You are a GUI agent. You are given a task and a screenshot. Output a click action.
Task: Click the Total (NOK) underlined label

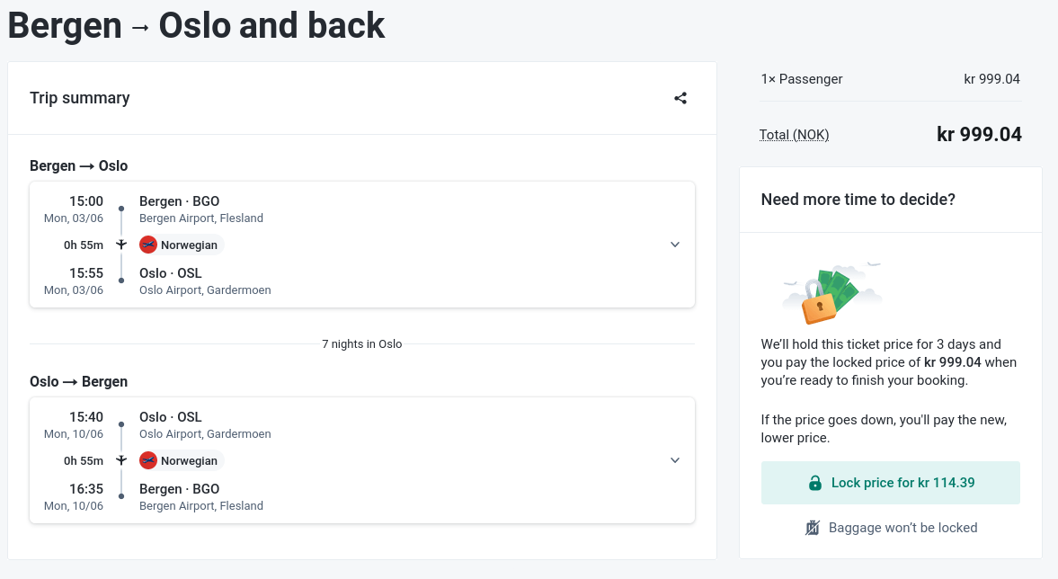[x=794, y=135]
